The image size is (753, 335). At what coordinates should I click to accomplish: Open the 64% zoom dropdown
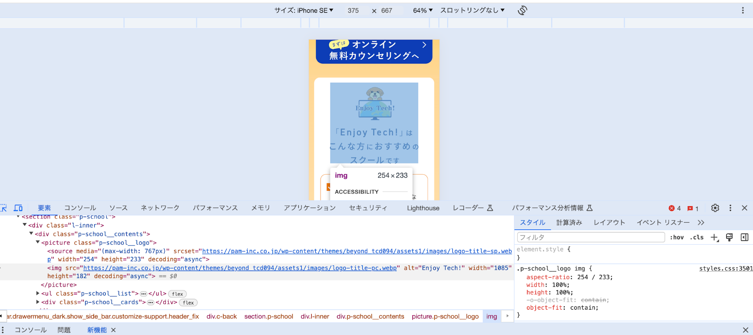423,10
